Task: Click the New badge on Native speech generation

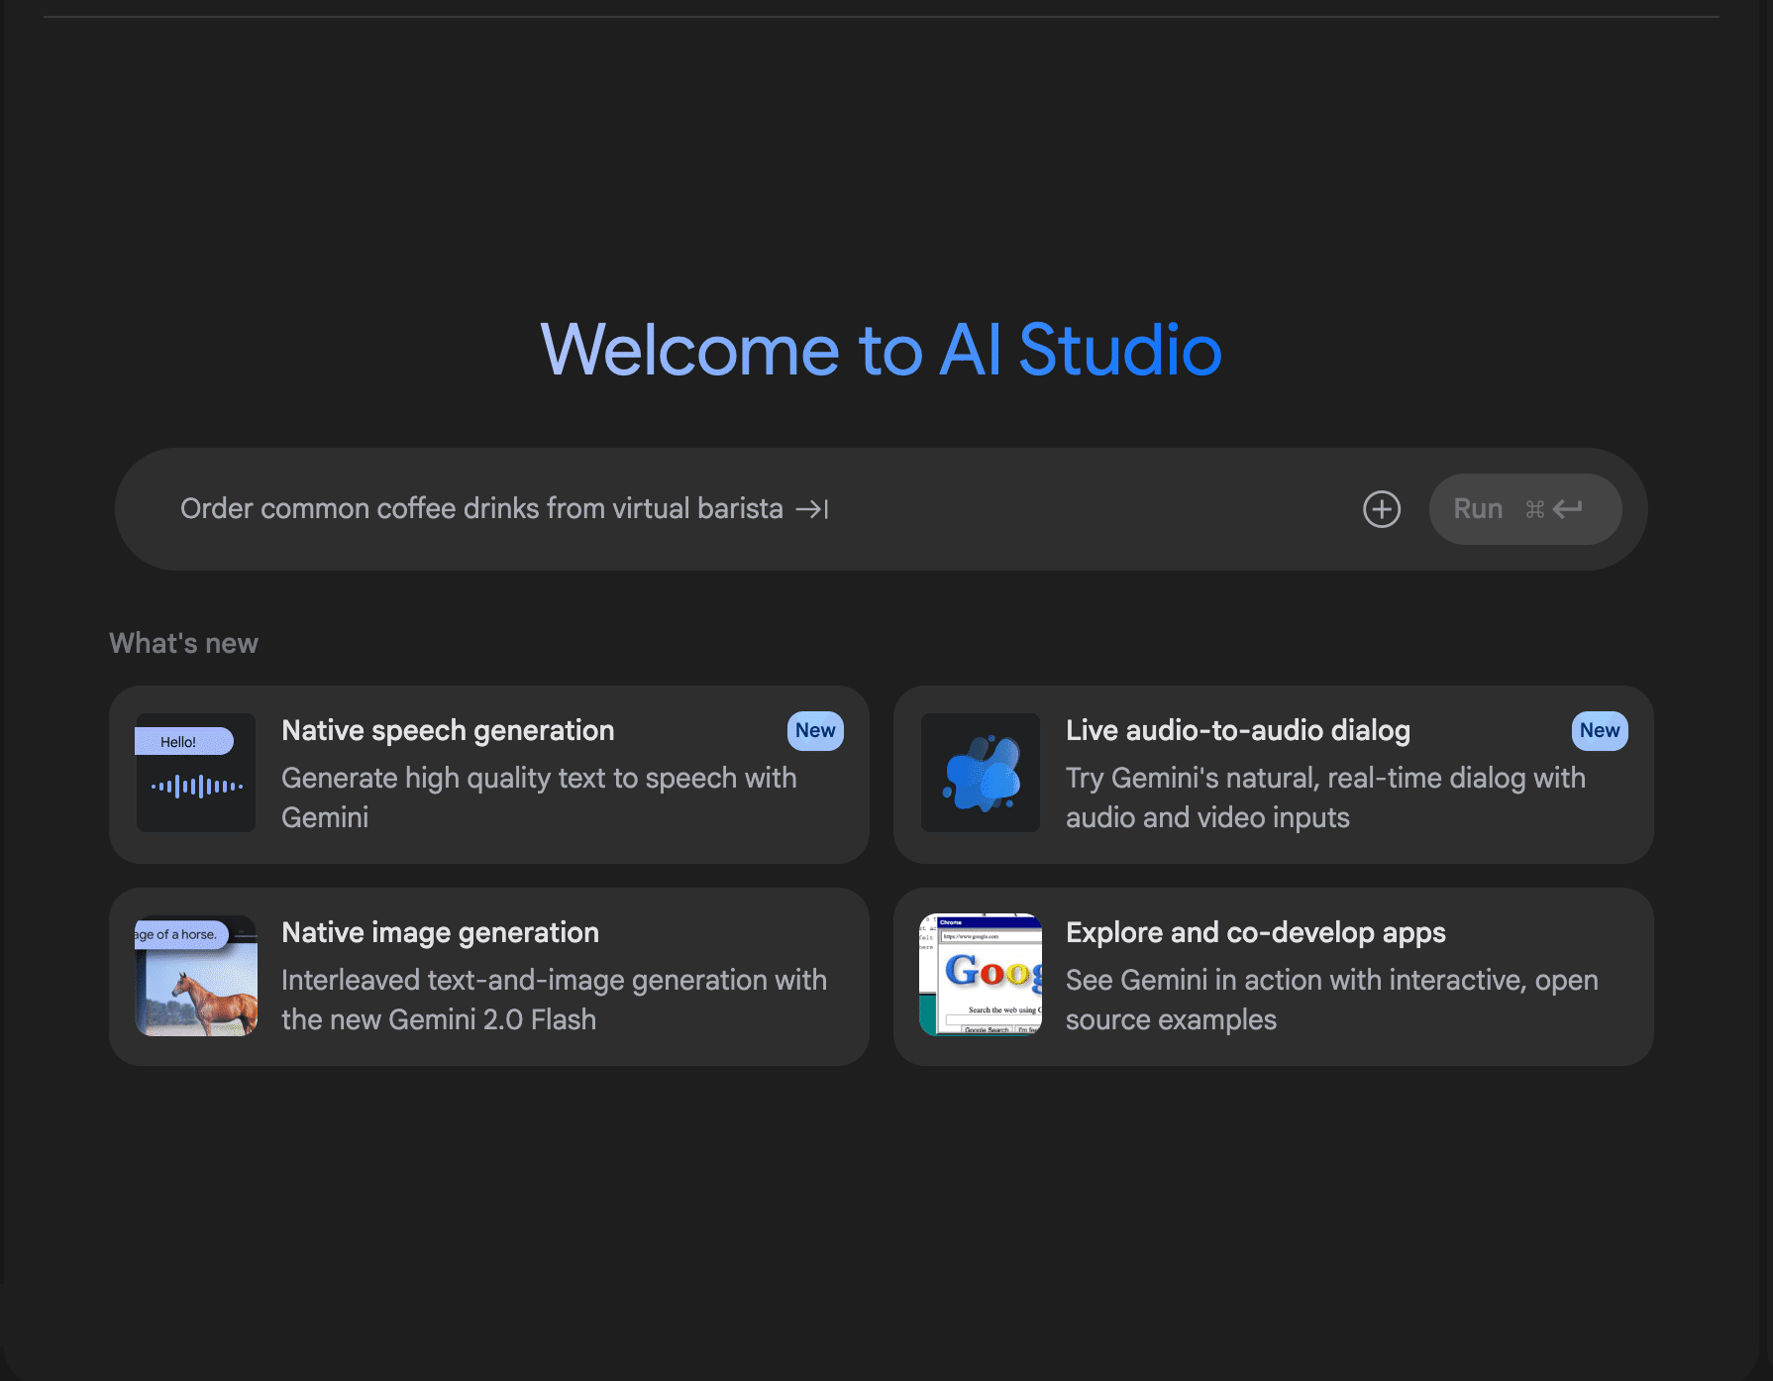Action: (x=815, y=731)
